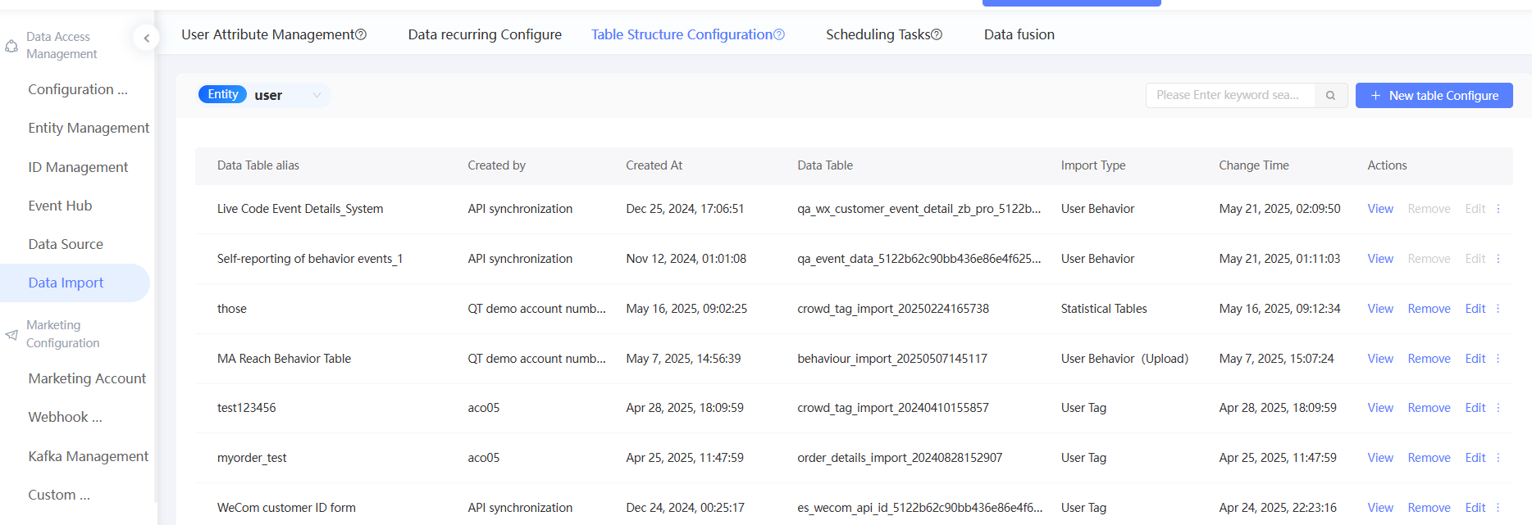Click help icon beside Scheduling Tasks
Image resolution: width=1532 pixels, height=525 pixels.
point(937,34)
